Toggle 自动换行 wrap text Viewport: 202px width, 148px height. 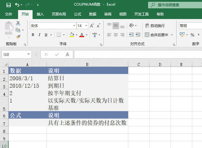[155, 26]
